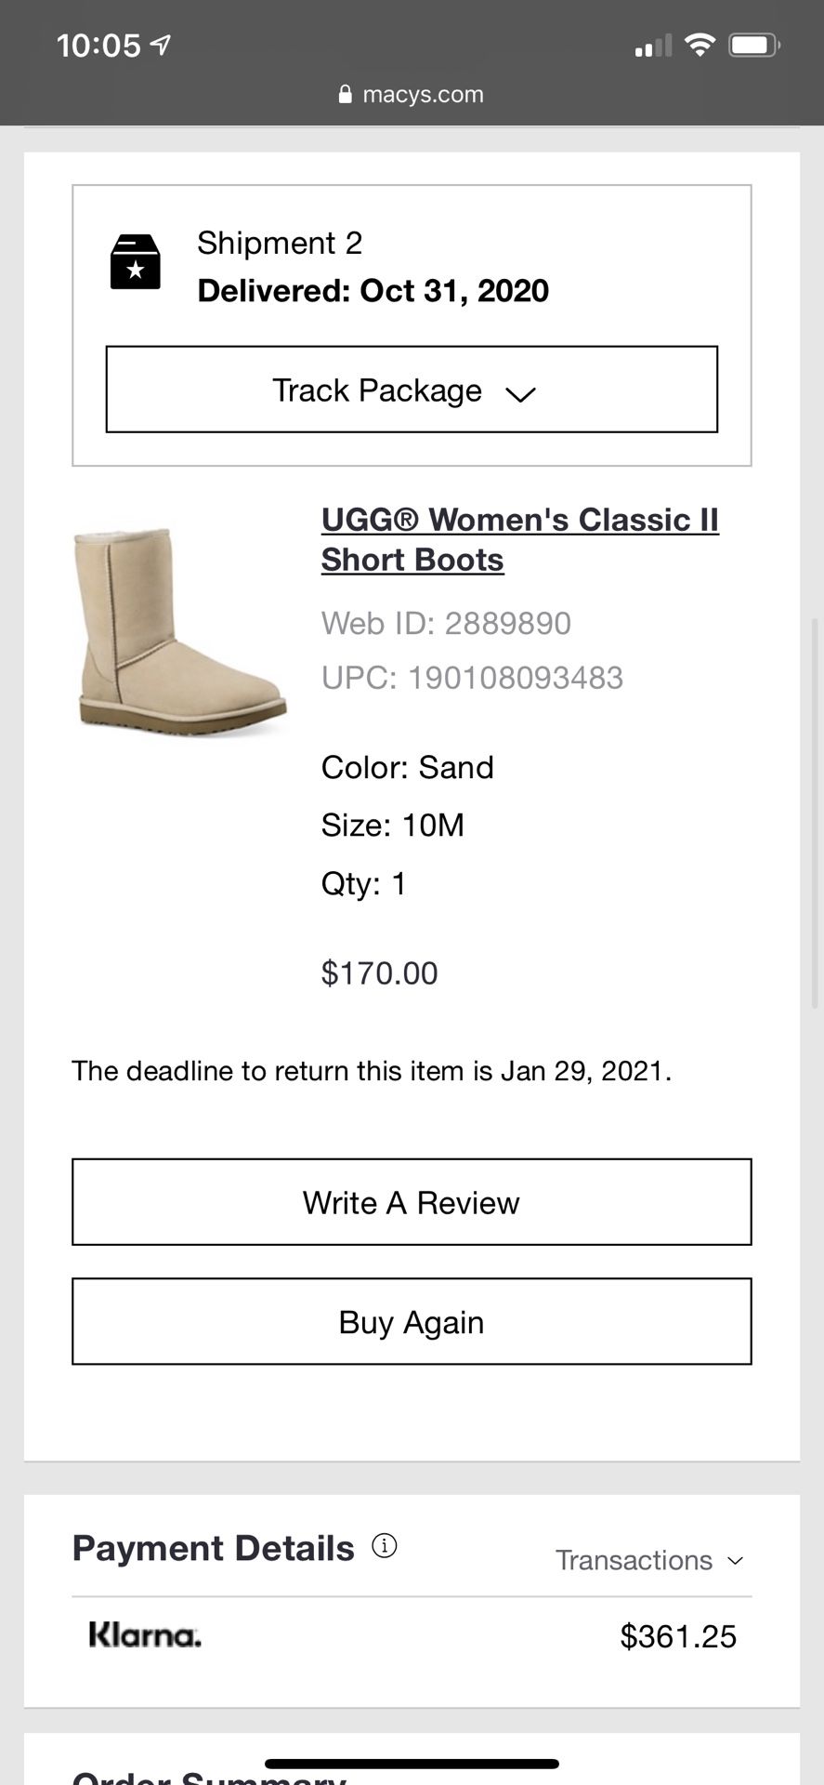The image size is (824, 1785).
Task: Tap the UGG boot product thumbnail
Action: point(180,632)
